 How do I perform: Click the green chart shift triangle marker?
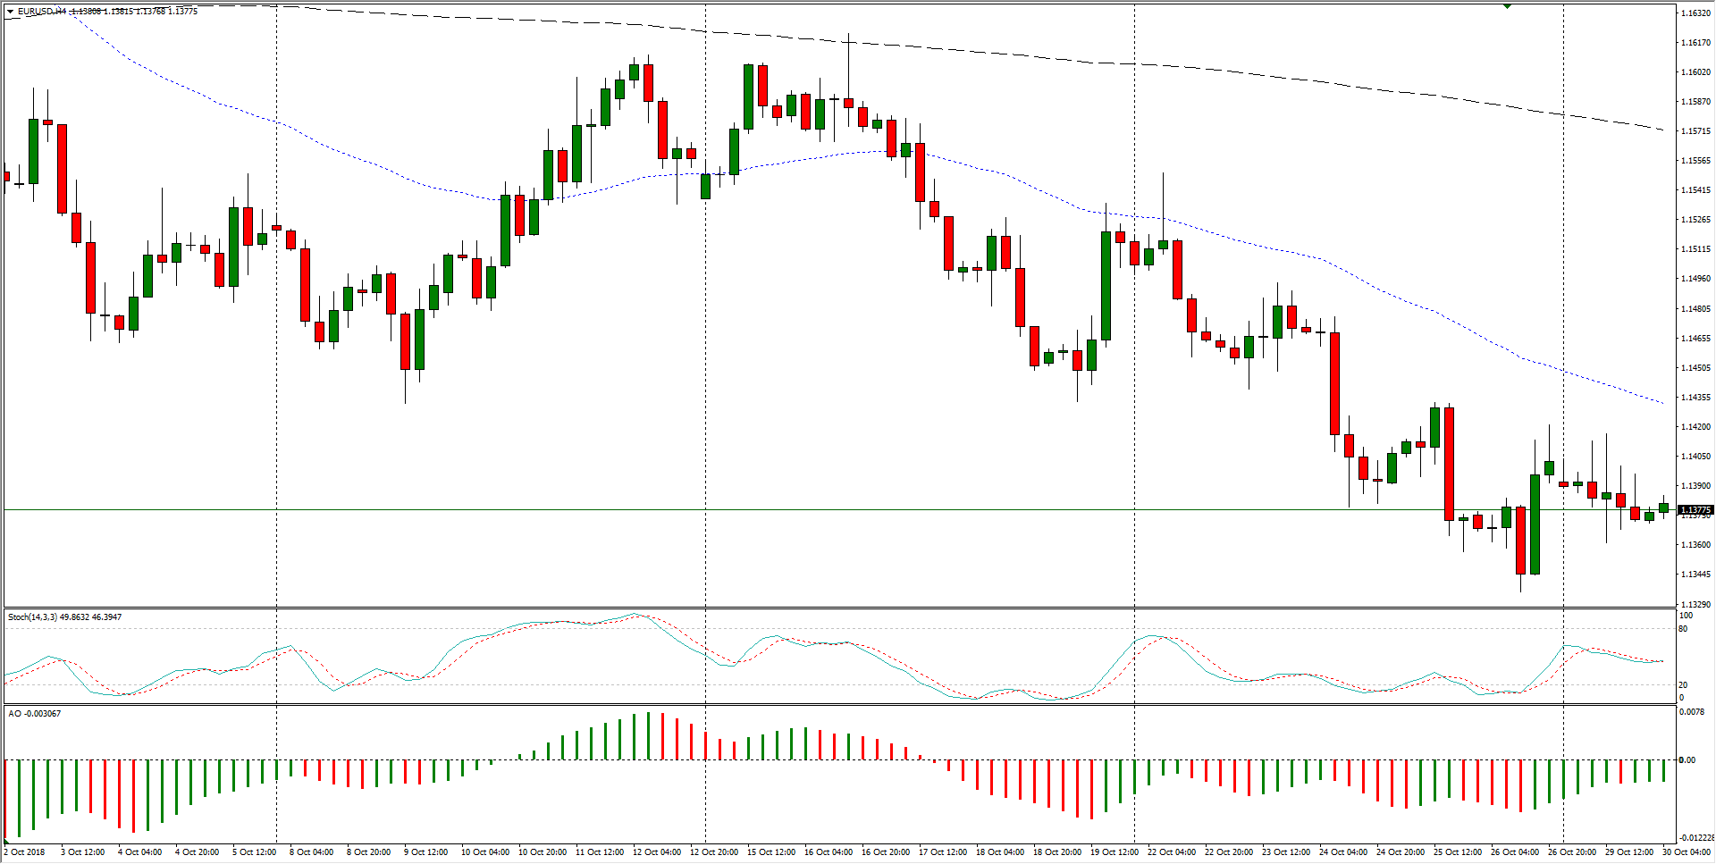click(x=1507, y=6)
